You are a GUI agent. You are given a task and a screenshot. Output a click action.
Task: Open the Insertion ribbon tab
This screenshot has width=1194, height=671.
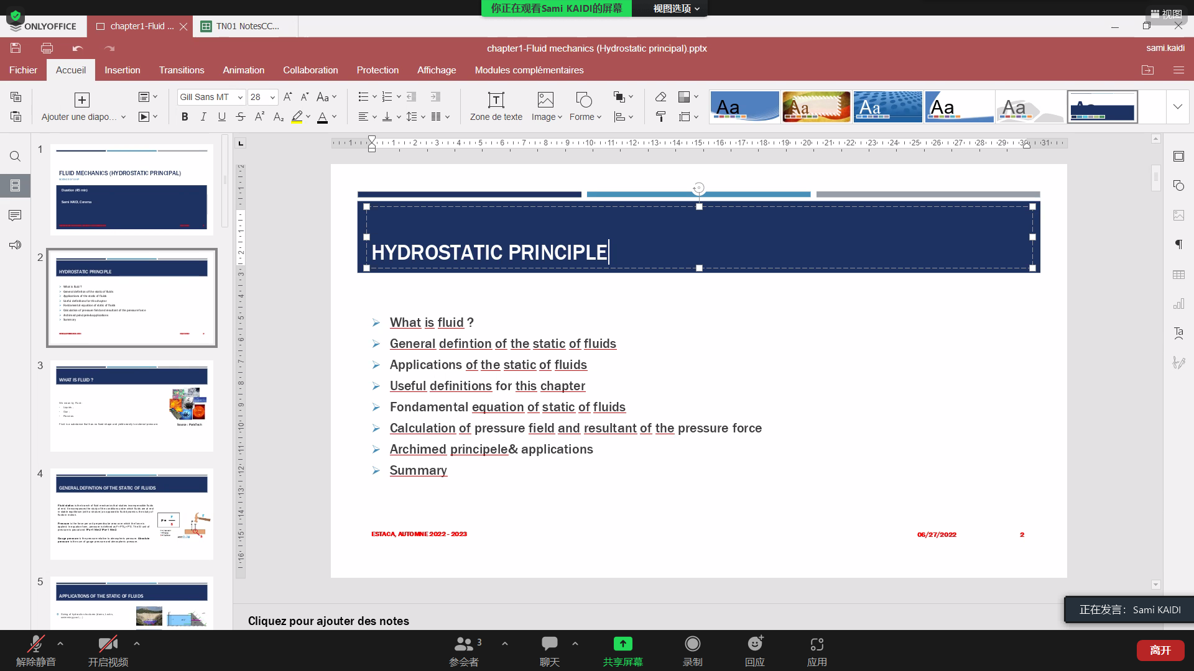122,70
